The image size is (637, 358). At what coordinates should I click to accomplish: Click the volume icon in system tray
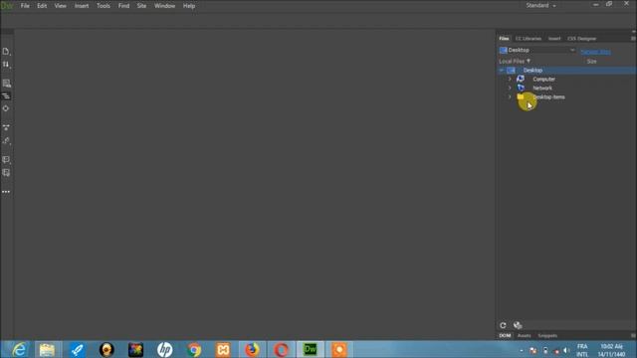[566, 350]
